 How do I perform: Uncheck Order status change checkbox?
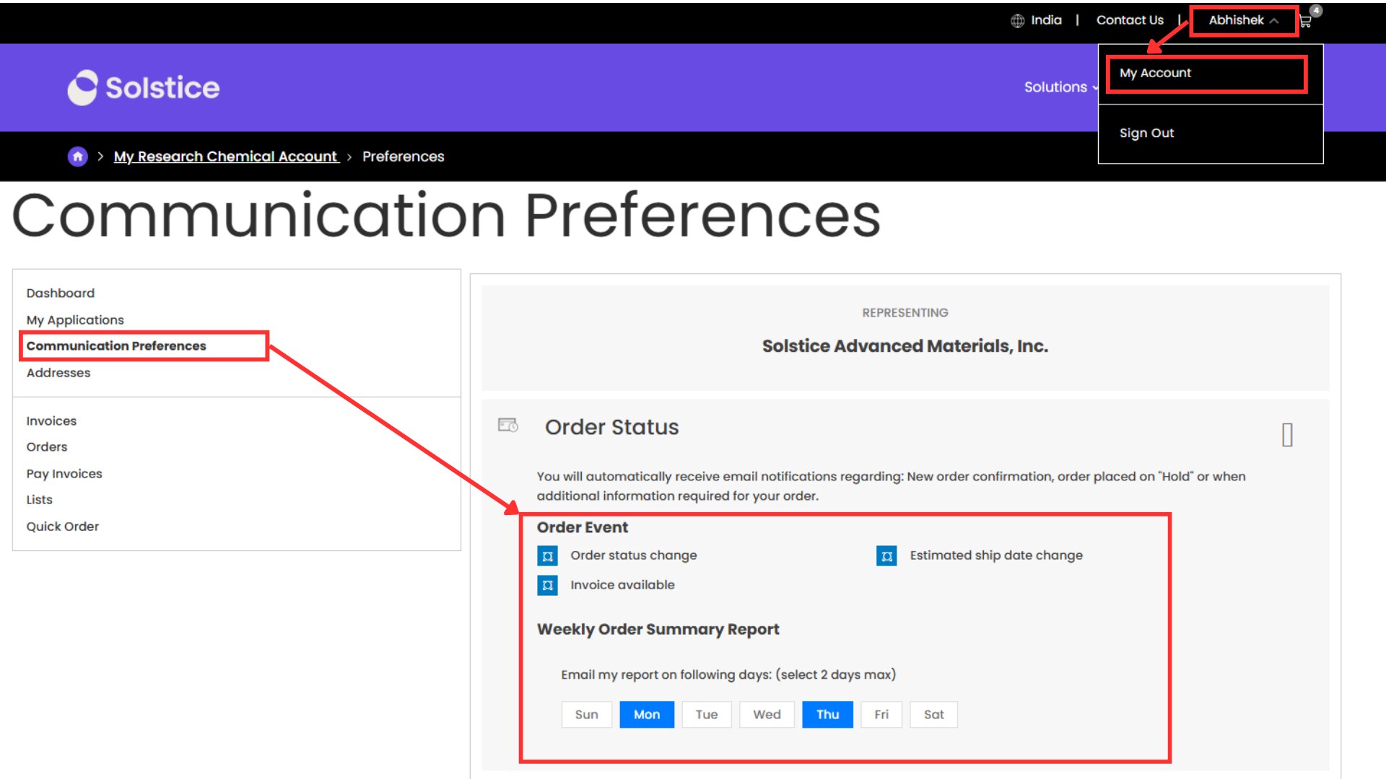[x=548, y=556]
